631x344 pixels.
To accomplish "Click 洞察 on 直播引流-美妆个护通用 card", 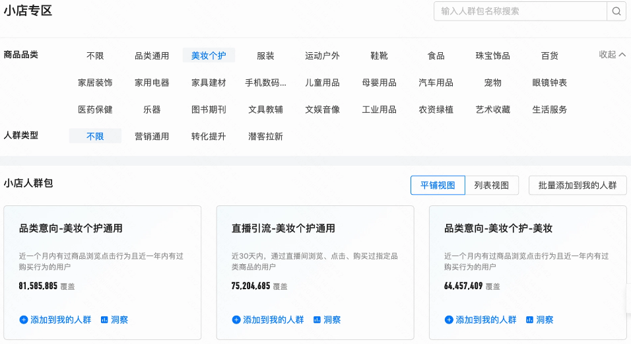I will [x=332, y=320].
